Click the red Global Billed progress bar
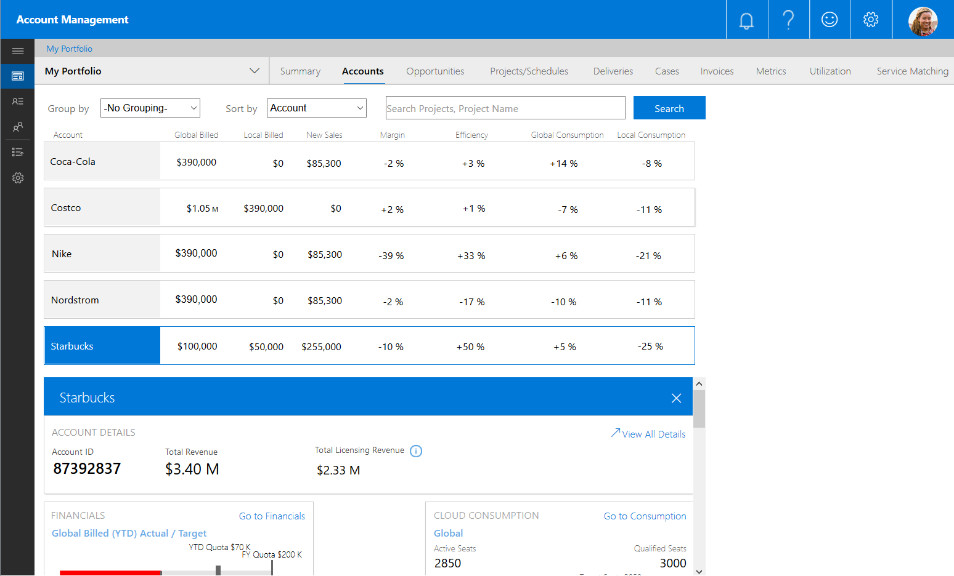 (x=110, y=573)
